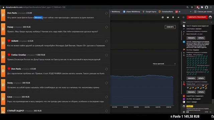Screen dimensions: 214x120
Task: Click the DonationAlerts icon beside Snoty's donation
Action: (3, 85)
